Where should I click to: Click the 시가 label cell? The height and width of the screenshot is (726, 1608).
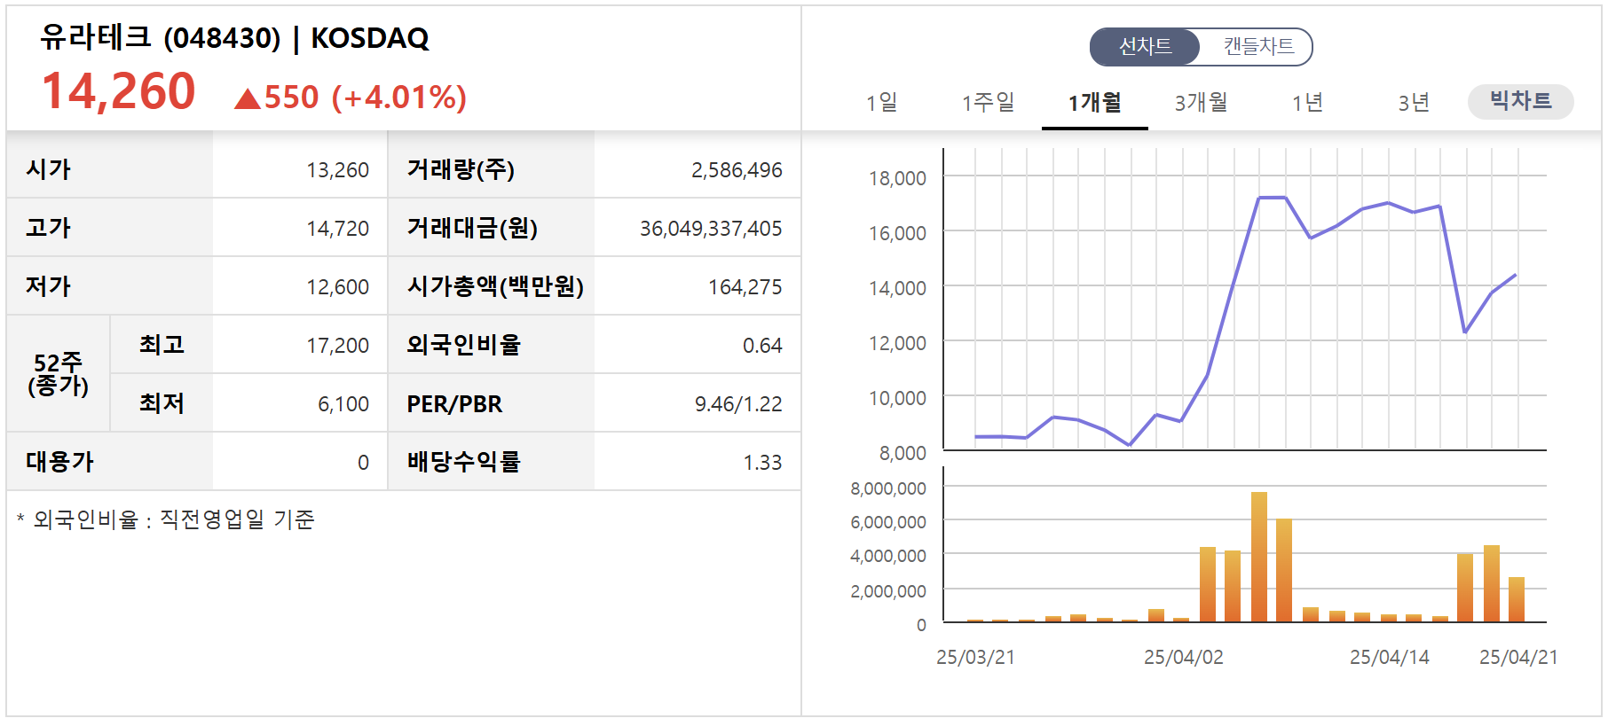(x=110, y=168)
